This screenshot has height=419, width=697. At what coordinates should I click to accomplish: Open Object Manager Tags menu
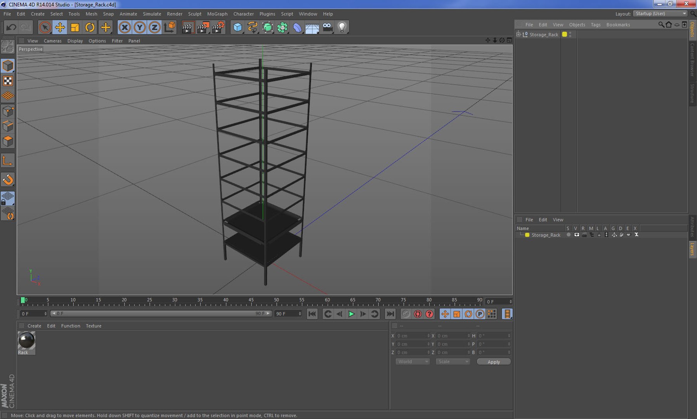tap(595, 24)
